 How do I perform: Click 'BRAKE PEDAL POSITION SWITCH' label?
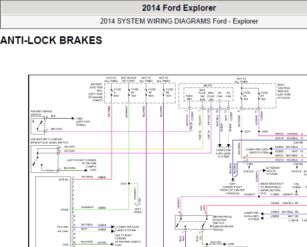coord(223,223)
